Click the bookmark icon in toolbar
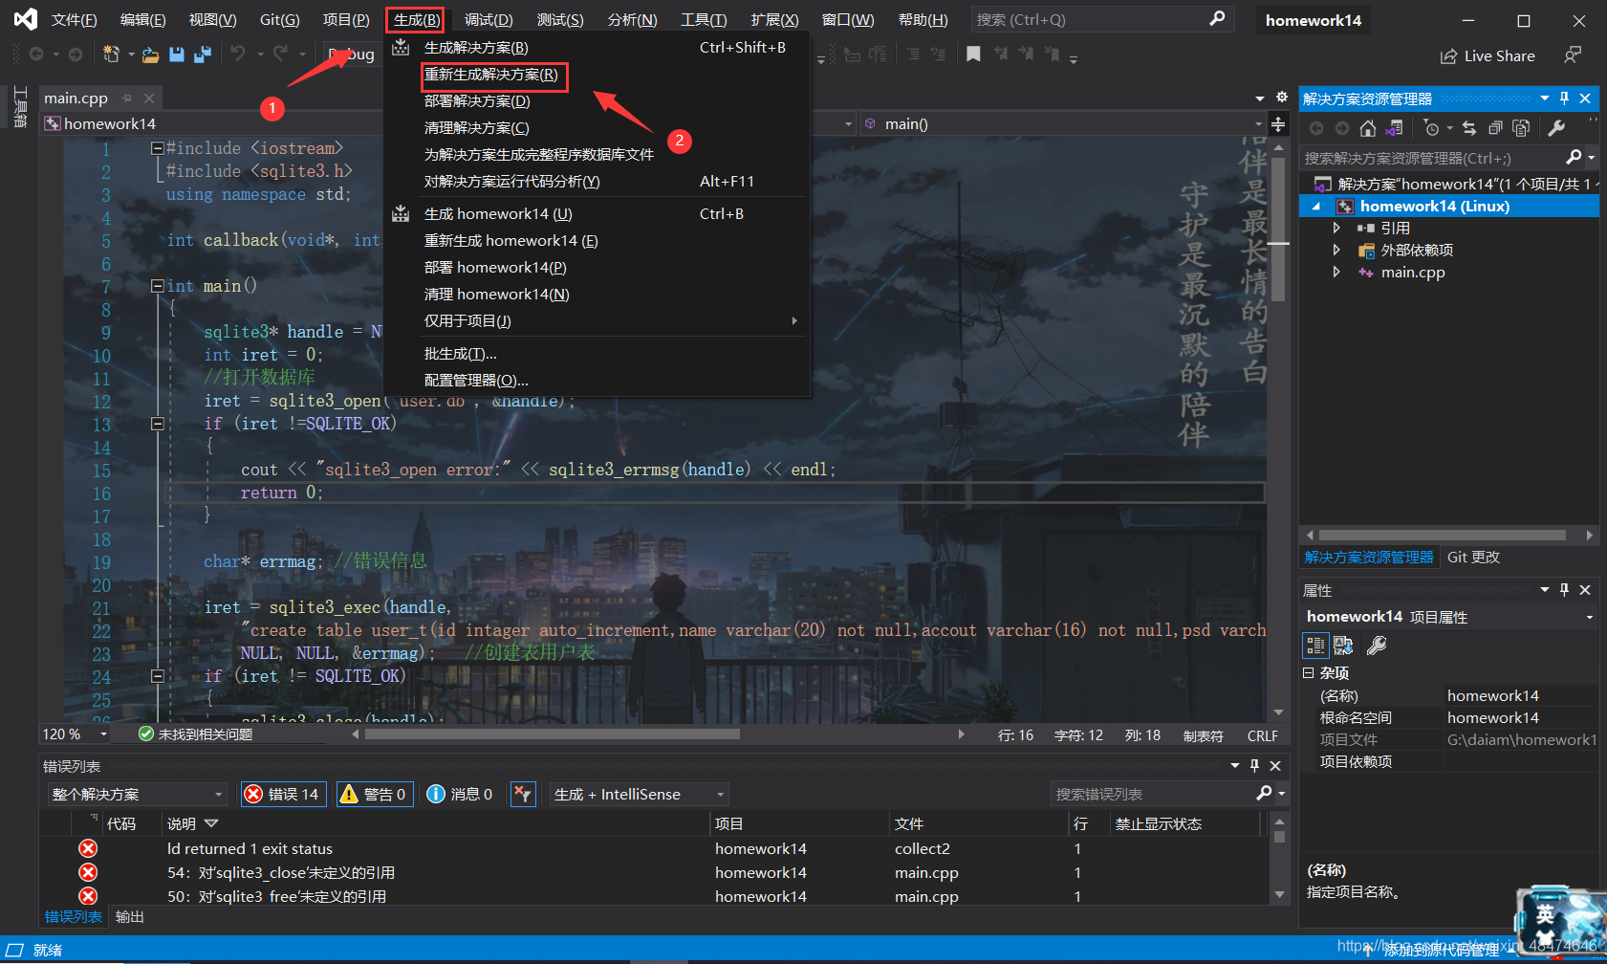1607x964 pixels. click(x=973, y=55)
